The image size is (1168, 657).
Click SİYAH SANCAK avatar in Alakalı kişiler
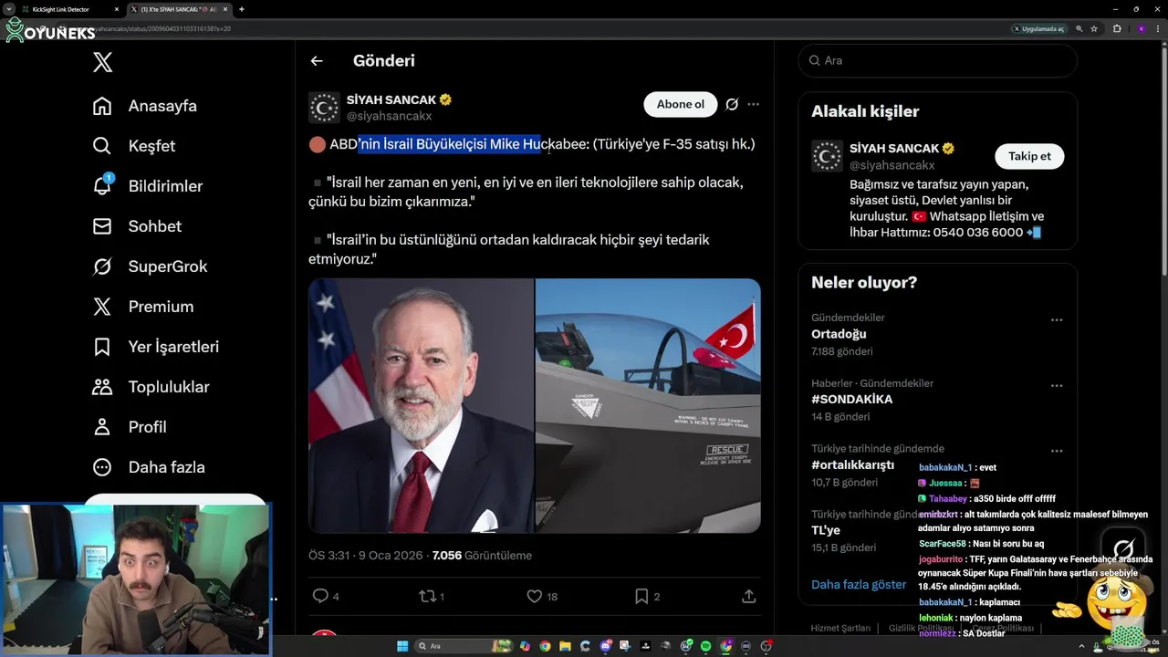[x=828, y=156]
